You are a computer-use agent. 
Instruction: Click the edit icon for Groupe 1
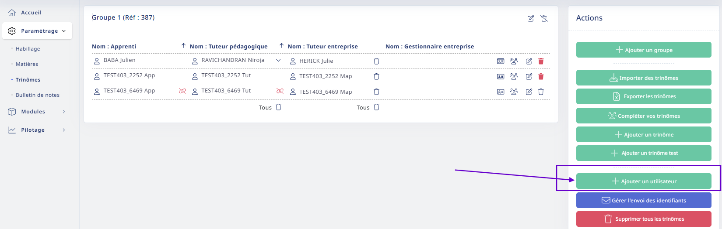[x=530, y=18]
